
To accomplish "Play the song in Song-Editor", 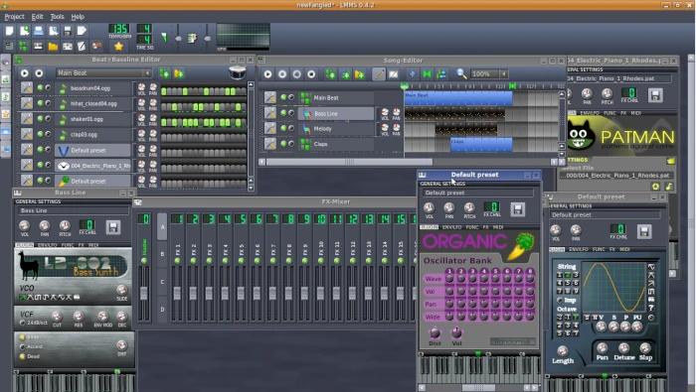I will tap(267, 74).
